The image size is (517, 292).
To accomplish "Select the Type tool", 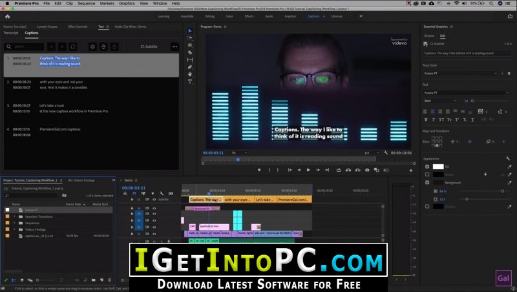I will click(190, 81).
